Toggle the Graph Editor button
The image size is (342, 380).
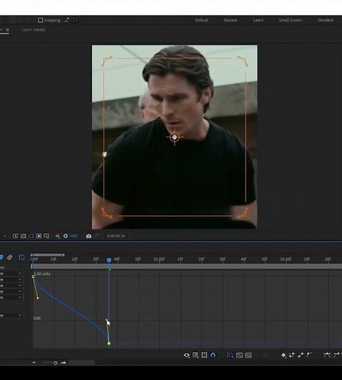tap(22, 257)
